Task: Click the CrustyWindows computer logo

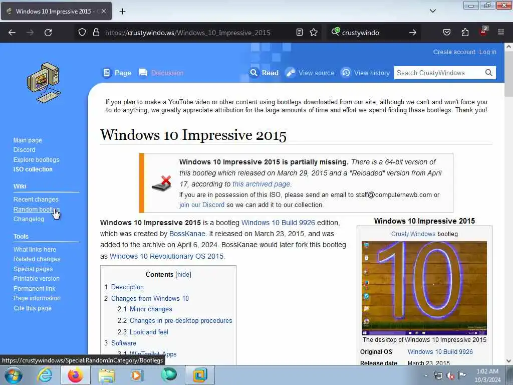Action: [44, 83]
